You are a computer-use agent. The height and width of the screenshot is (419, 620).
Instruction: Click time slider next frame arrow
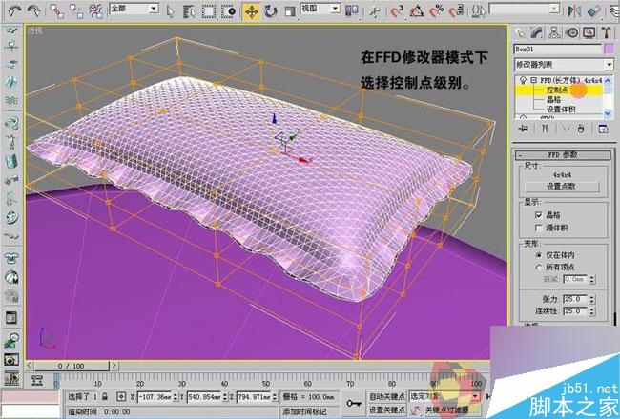pyautogui.click(x=114, y=366)
